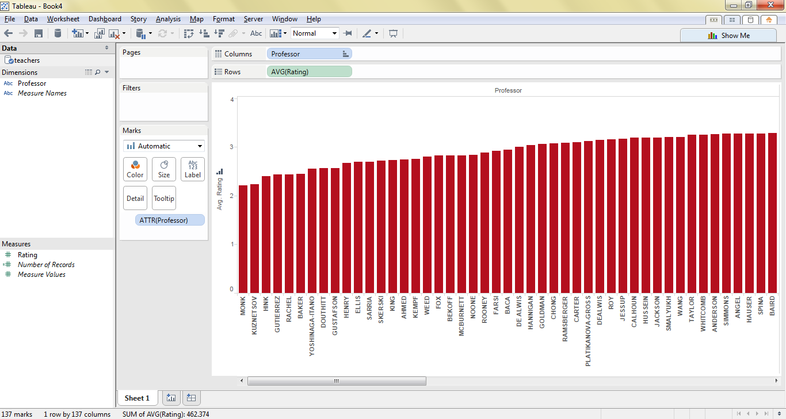Click the sort icon on the Avg. Rating axis
The image size is (786, 419).
click(219, 172)
